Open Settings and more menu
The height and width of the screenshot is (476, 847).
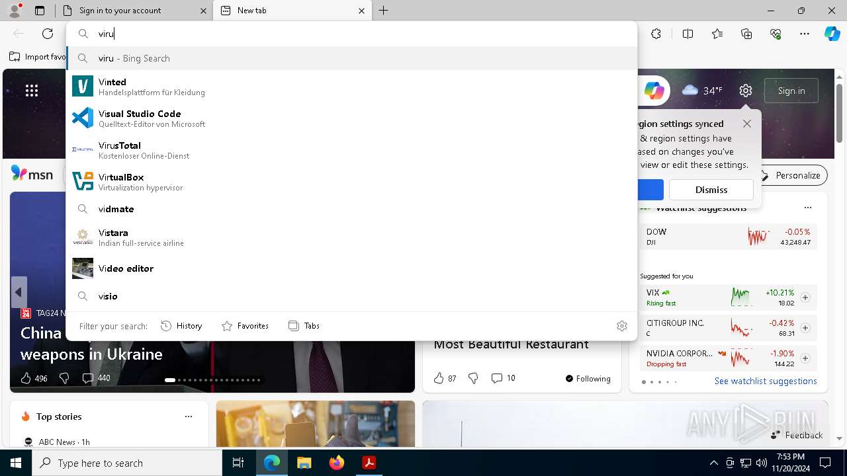[805, 34]
